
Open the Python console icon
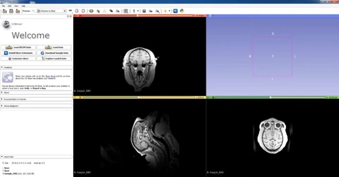click(181, 11)
